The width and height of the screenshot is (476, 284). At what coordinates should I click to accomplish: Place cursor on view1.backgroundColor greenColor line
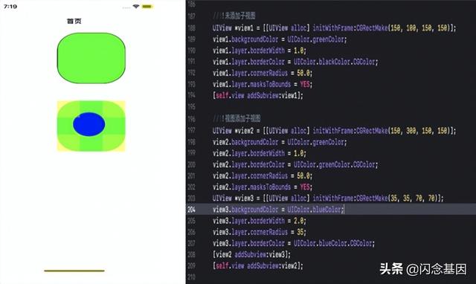click(280, 39)
